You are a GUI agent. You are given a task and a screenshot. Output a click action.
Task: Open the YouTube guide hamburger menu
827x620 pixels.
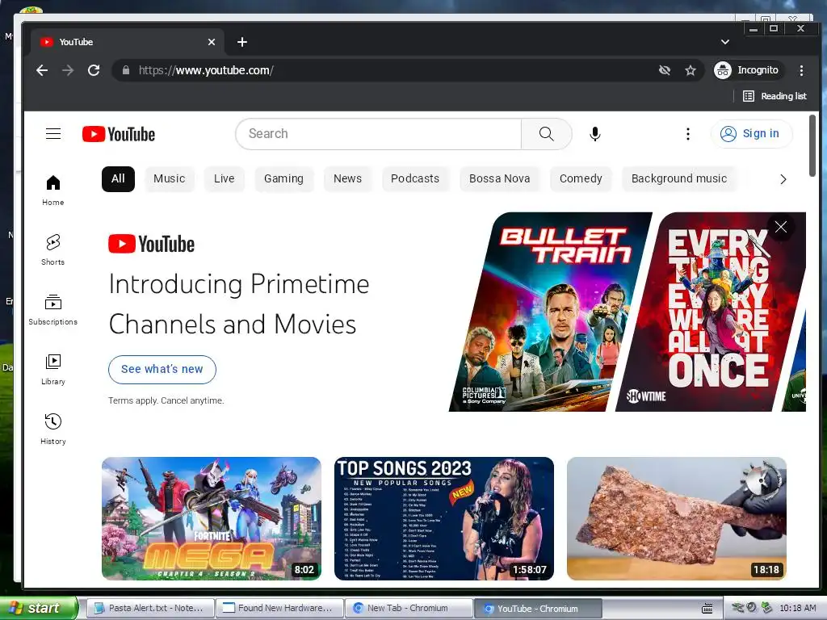pyautogui.click(x=53, y=134)
